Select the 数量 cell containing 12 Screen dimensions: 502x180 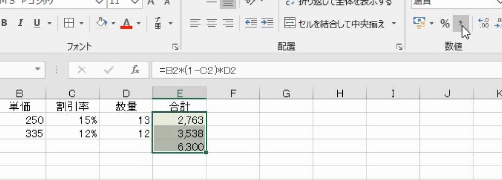[x=126, y=133]
